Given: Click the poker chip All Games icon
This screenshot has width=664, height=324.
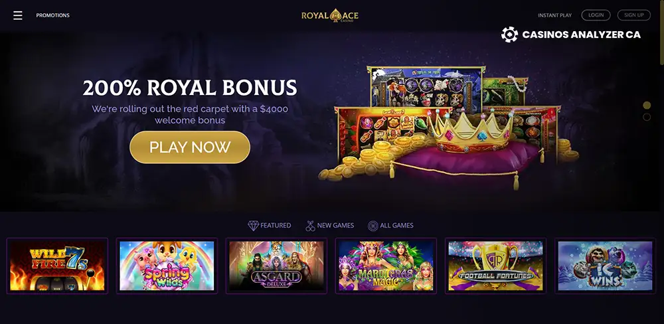Looking at the screenshot, I should coord(373,226).
